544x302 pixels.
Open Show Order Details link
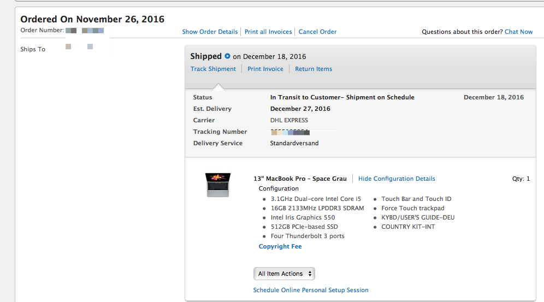click(210, 32)
